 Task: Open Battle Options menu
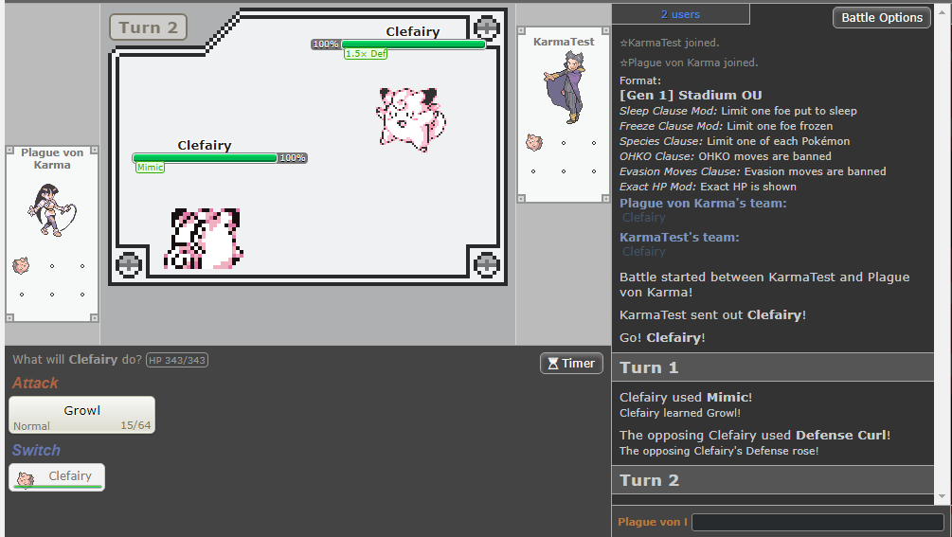pos(882,18)
